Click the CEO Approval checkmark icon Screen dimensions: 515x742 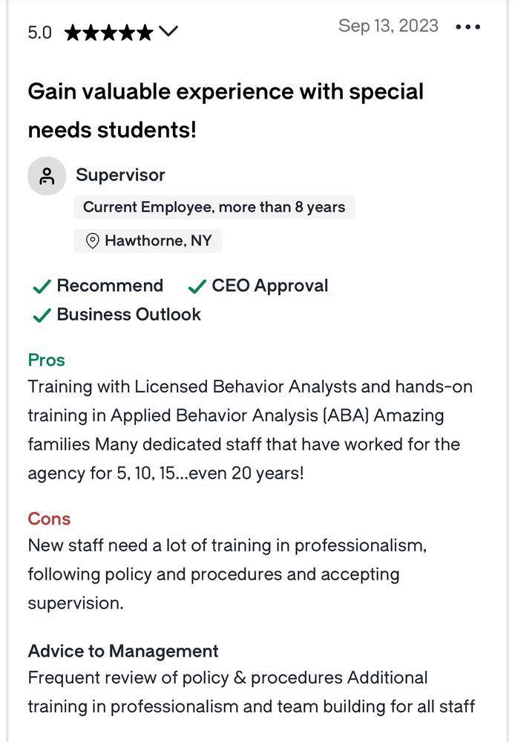coord(197,286)
